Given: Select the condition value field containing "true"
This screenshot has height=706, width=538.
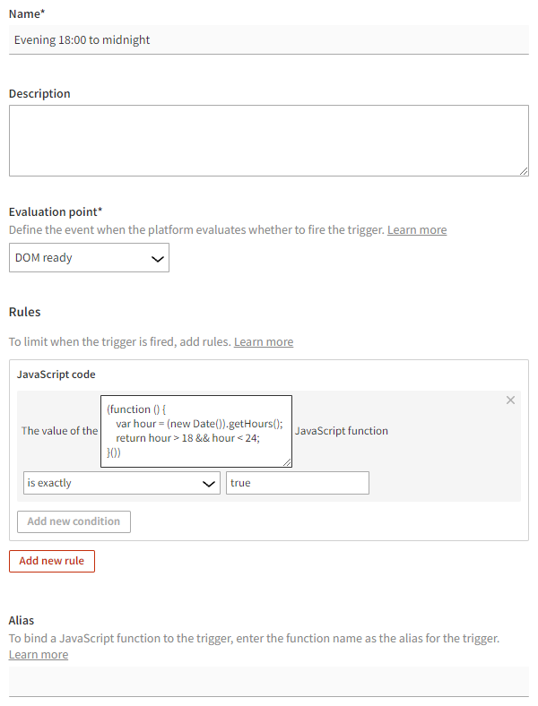Looking at the screenshot, I should (x=297, y=483).
